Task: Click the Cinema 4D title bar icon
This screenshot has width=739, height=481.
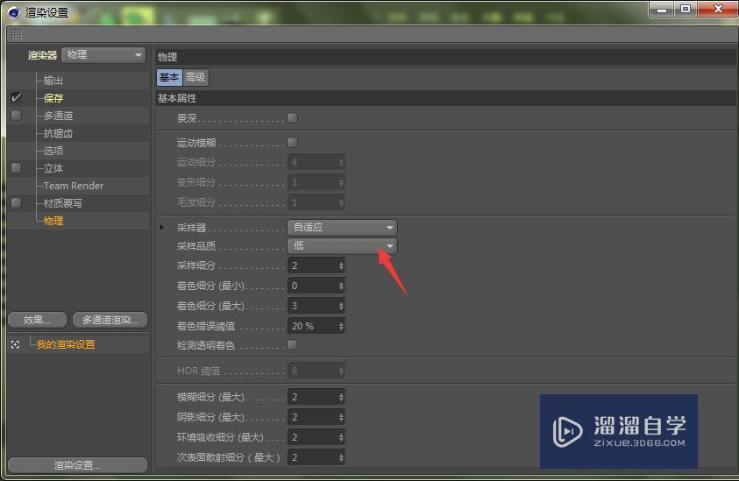Action: tap(14, 13)
